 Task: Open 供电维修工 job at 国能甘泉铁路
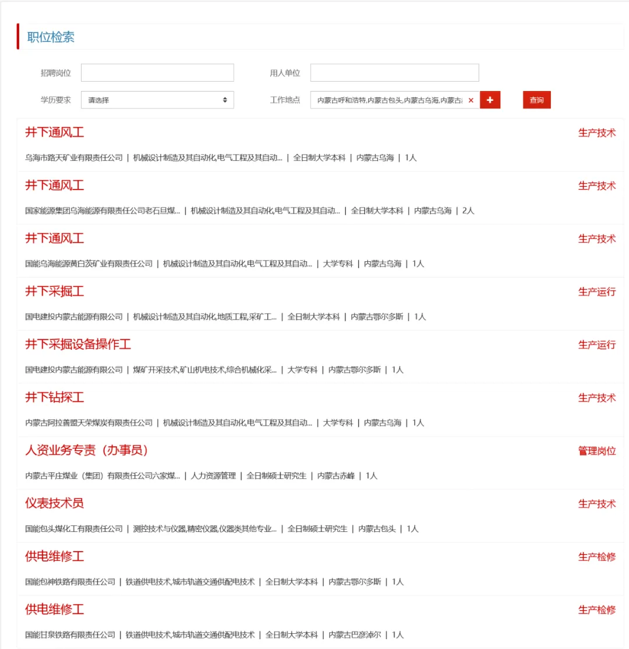(x=55, y=609)
